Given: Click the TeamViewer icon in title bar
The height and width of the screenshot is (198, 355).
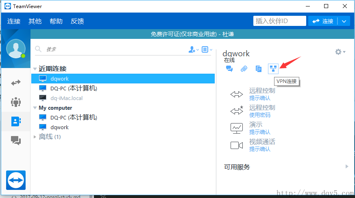Looking at the screenshot, I should (8, 6).
